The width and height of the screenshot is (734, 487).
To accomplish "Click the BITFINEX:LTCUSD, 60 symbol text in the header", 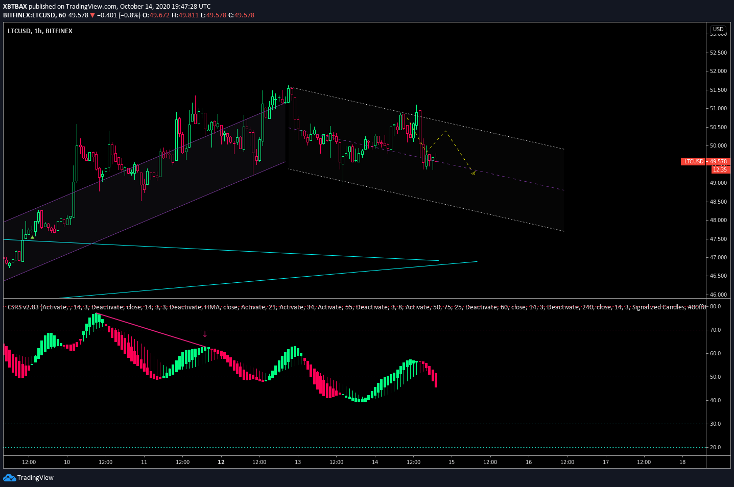I will (x=34, y=15).
